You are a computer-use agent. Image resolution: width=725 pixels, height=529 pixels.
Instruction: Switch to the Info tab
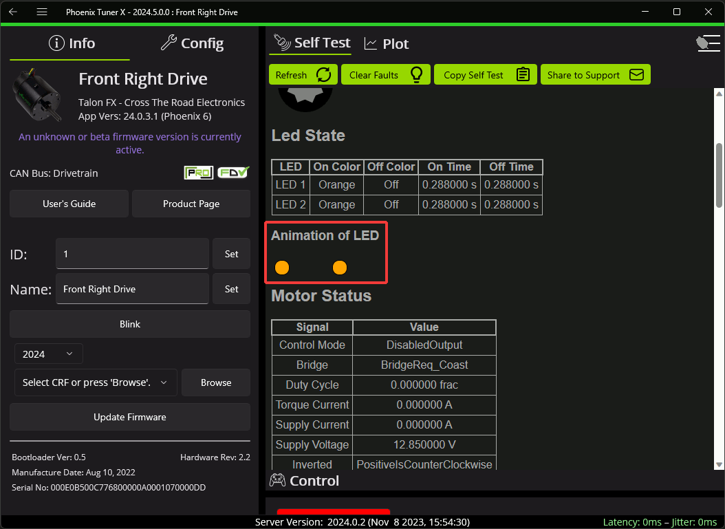pos(72,43)
